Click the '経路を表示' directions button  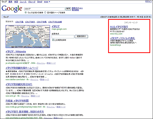tap(82, 37)
